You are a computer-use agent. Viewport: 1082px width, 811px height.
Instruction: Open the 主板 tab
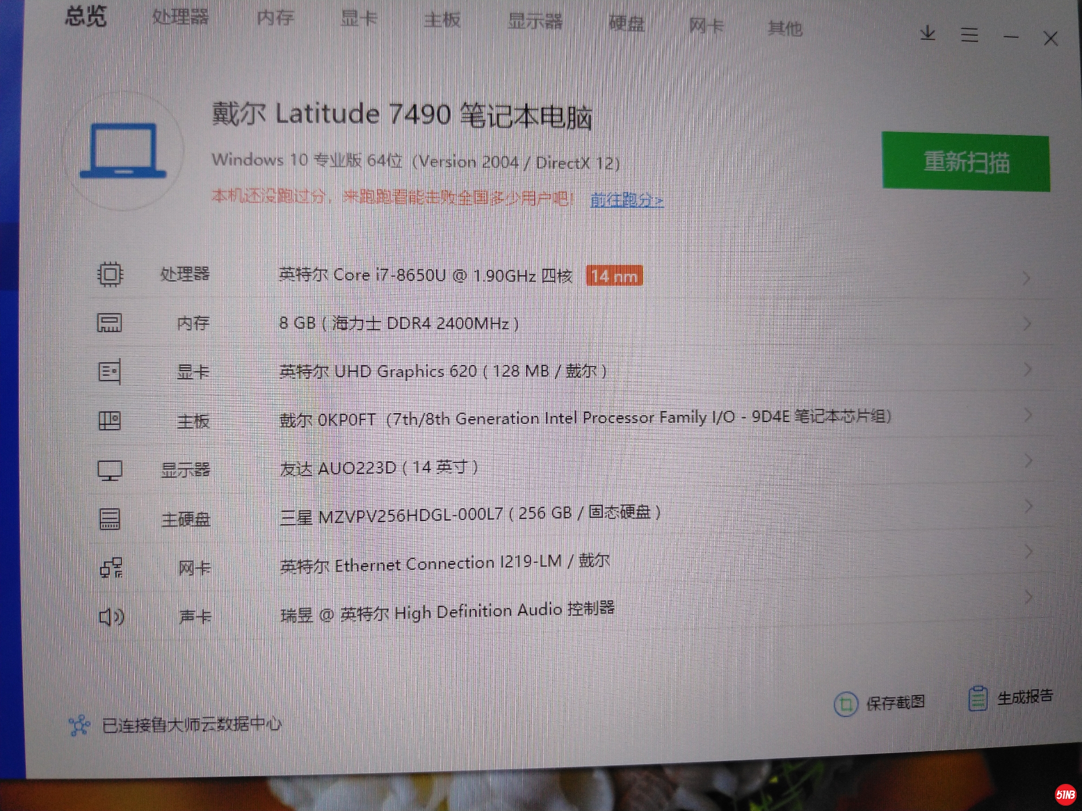click(x=442, y=20)
